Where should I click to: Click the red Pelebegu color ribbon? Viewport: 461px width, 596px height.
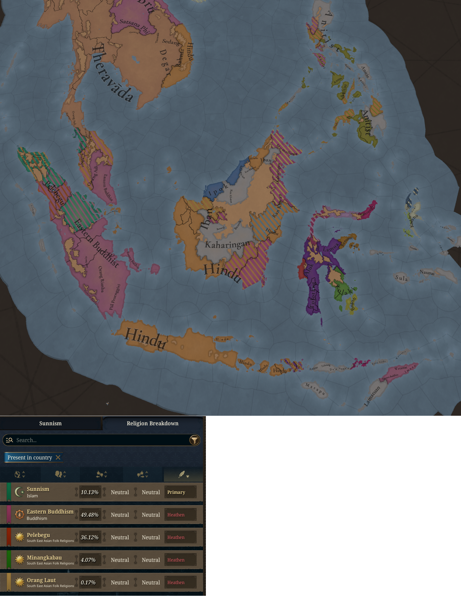9,537
